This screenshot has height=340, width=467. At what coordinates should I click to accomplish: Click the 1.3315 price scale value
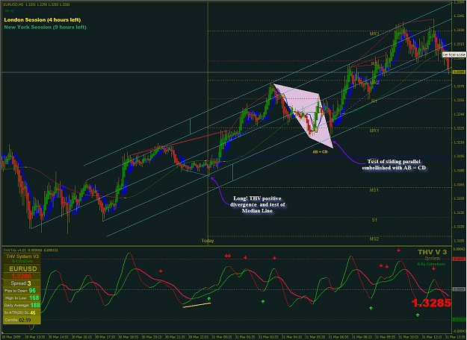pyautogui.click(x=459, y=44)
